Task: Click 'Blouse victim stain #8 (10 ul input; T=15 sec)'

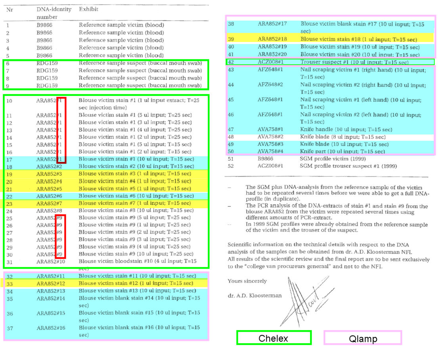Action: tap(136, 210)
